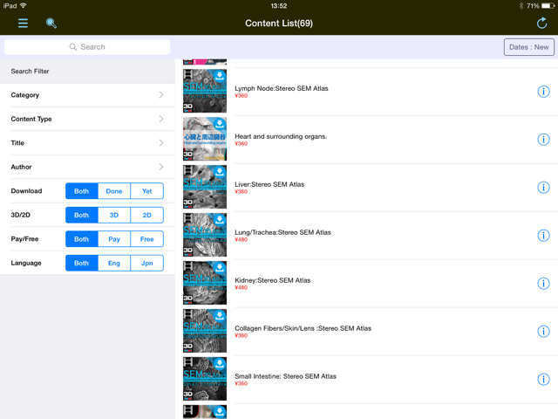The width and height of the screenshot is (558, 419).
Task: Select the 3D filter option
Action: coord(114,215)
